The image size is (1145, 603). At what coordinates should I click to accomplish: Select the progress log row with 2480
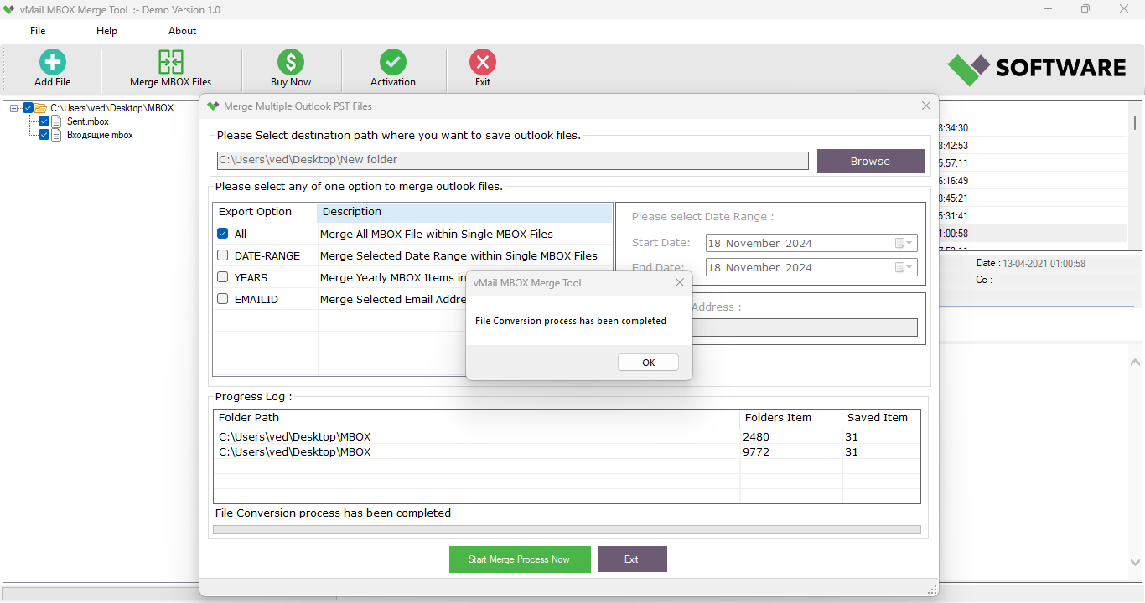(x=567, y=436)
